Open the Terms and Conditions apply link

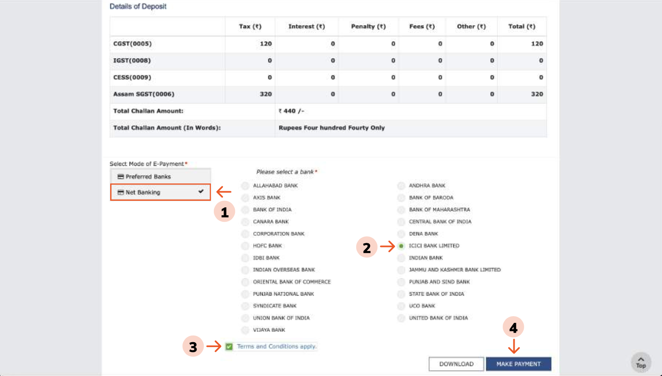point(277,346)
